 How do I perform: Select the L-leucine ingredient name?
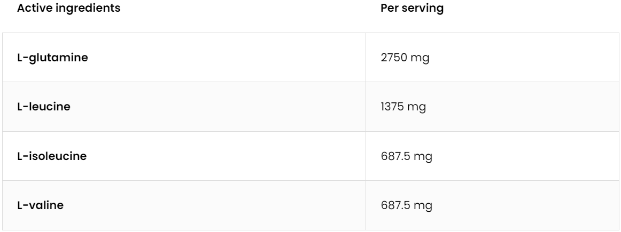coord(44,107)
